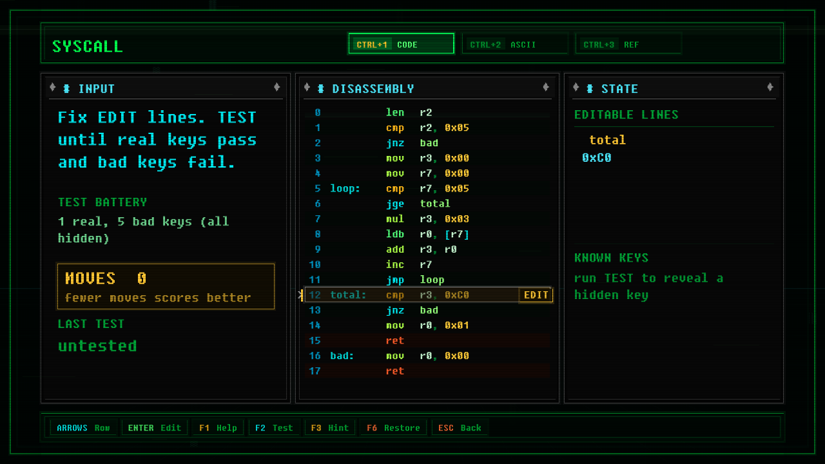Click the 'total' editable line label
This screenshot has width=825, height=464.
coord(607,140)
